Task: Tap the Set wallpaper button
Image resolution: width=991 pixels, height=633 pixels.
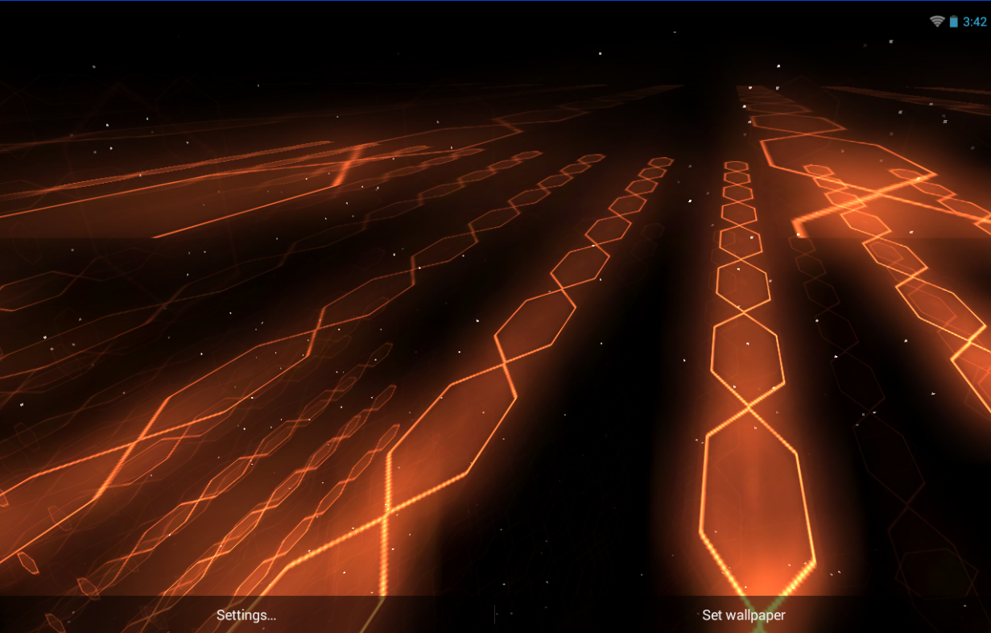Action: pyautogui.click(x=743, y=615)
